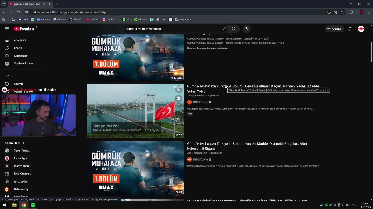The image size is (373, 209).
Task: Open the apps grid in bookmarks bar
Action: [x=4, y=19]
